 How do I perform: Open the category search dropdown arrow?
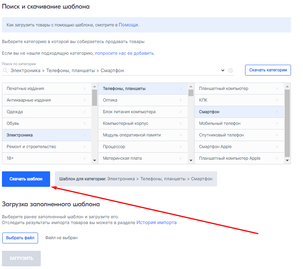point(223,71)
